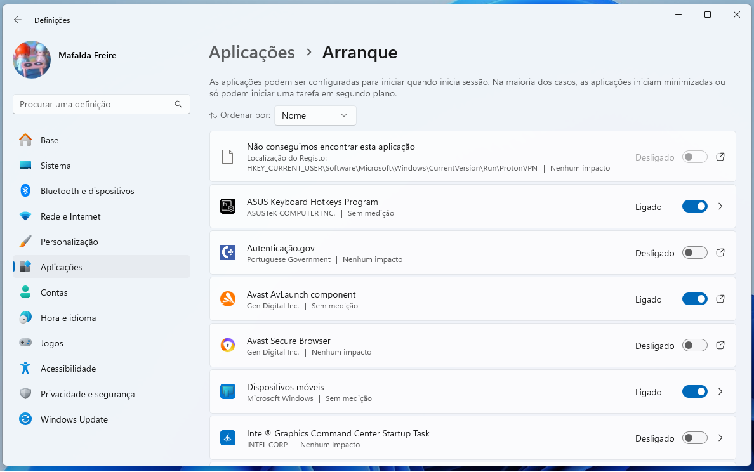
Task: Go to Acessibilidade settings
Action: 102,369
